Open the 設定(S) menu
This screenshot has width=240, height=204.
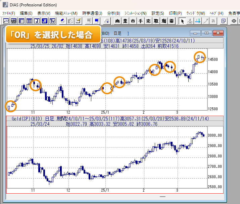157,13
